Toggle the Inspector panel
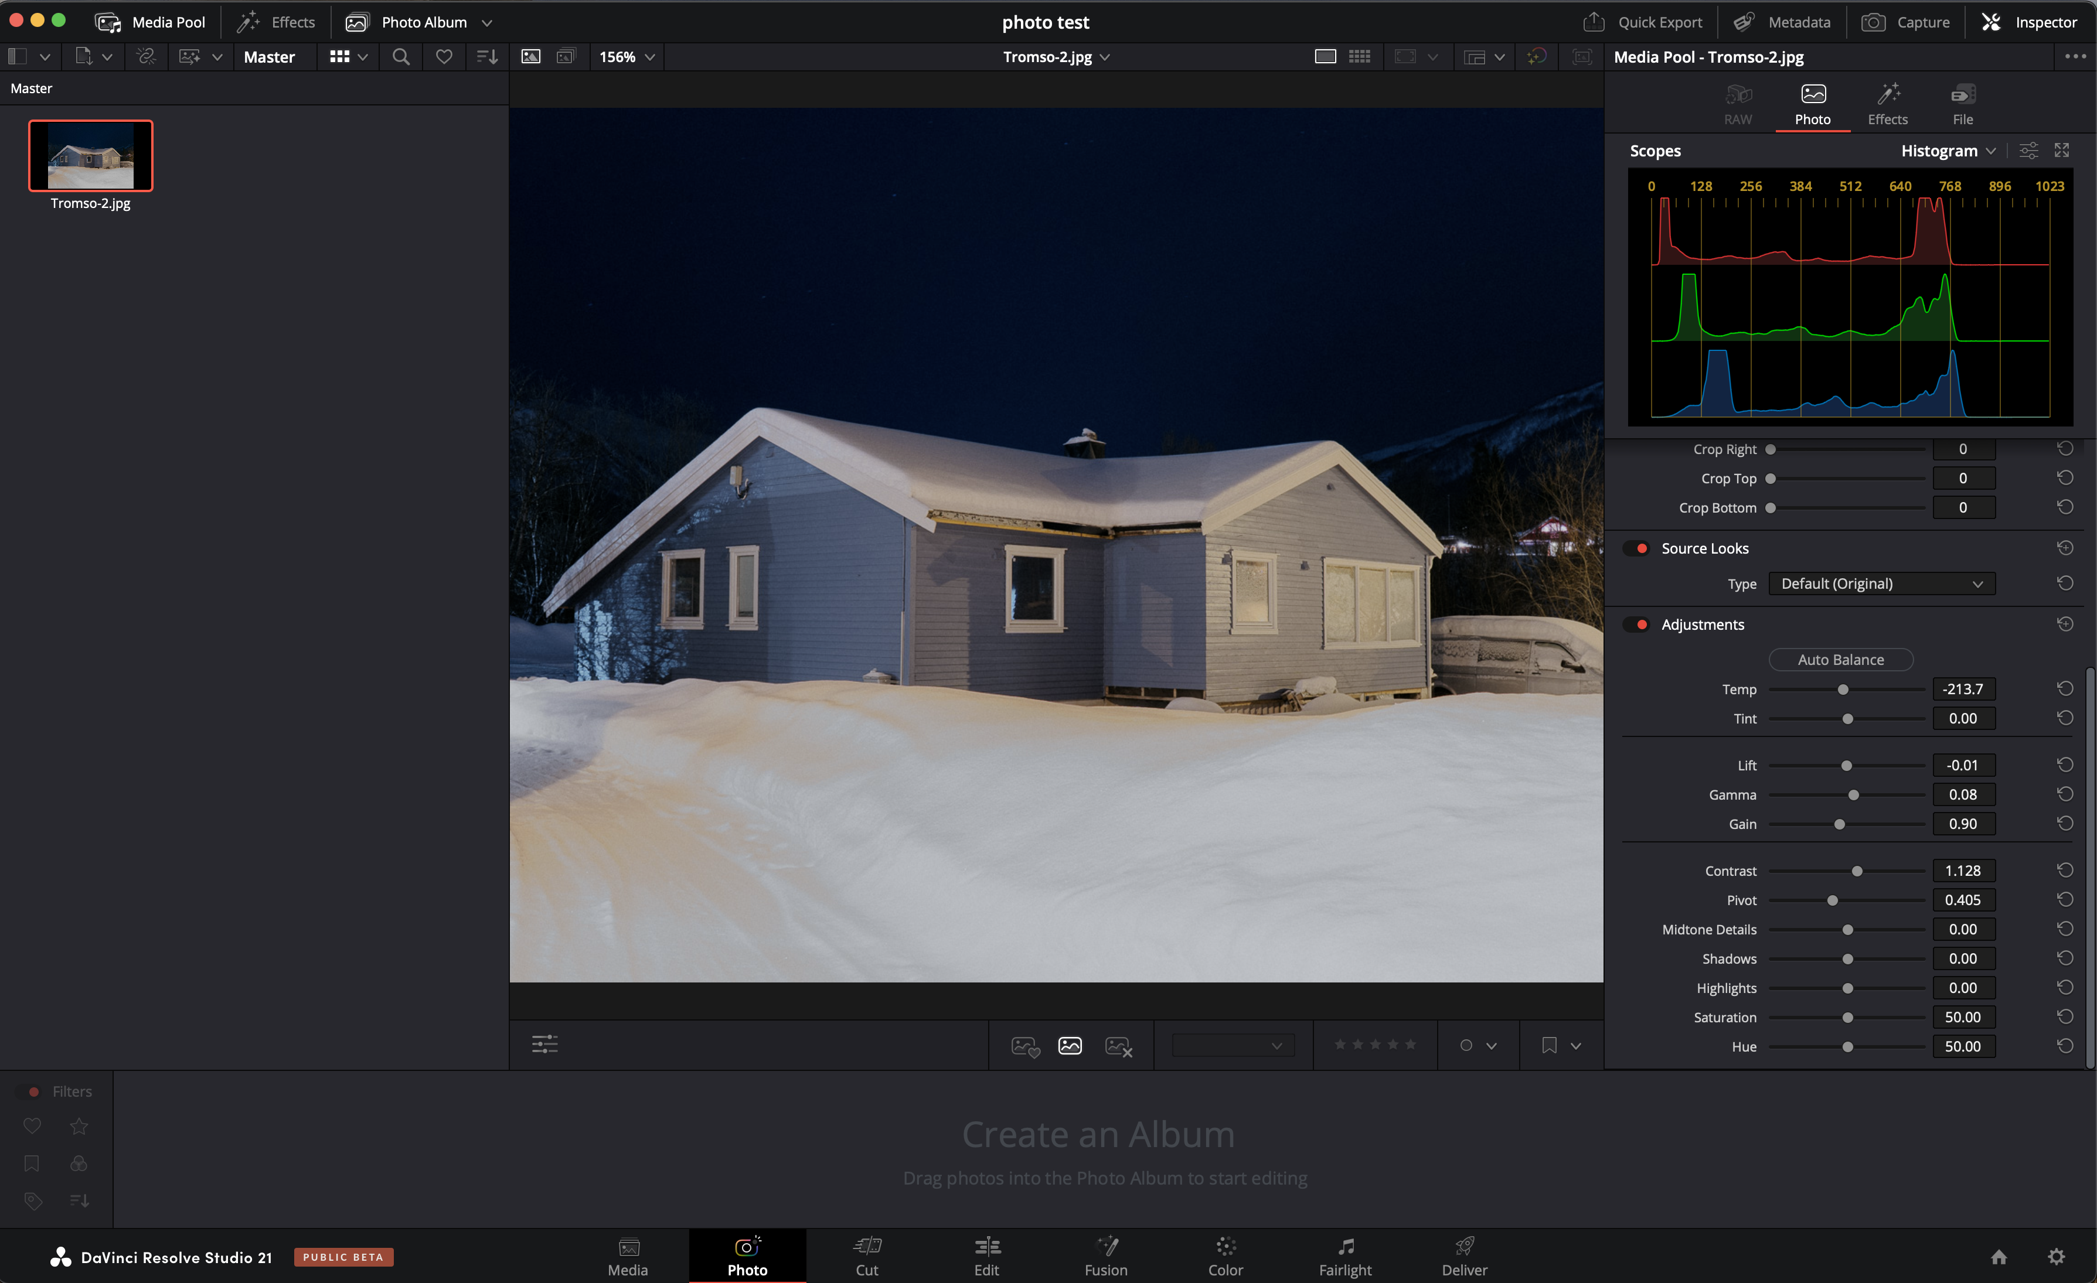Screen dimensions: 2097x1283 click(2029, 22)
